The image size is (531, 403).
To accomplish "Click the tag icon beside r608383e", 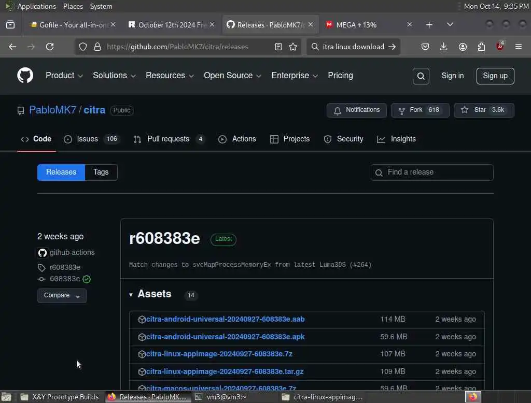I will coord(41,268).
